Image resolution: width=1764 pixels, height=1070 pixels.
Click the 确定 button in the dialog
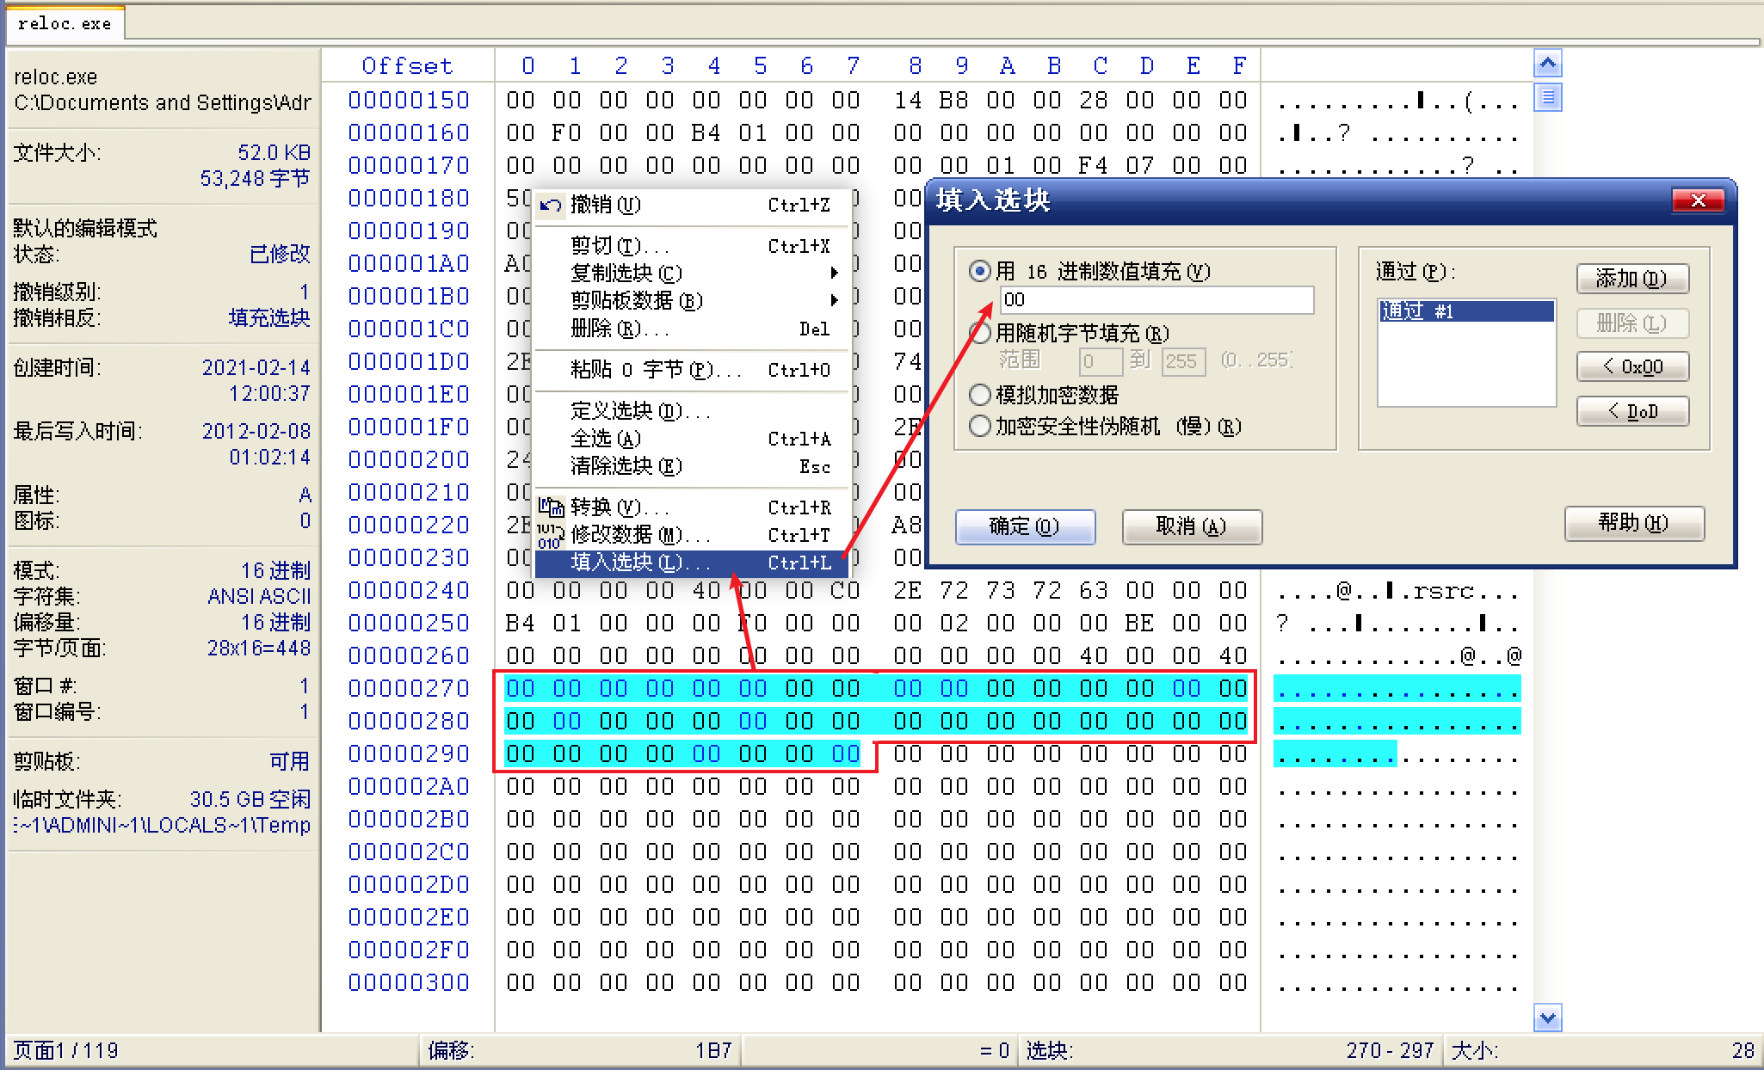(x=1025, y=526)
